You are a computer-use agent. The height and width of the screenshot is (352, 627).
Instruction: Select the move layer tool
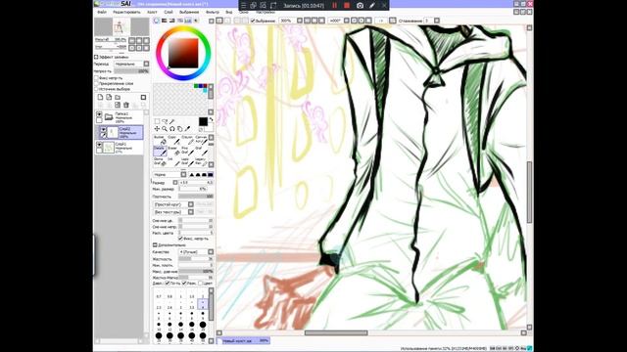pyautogui.click(x=157, y=128)
